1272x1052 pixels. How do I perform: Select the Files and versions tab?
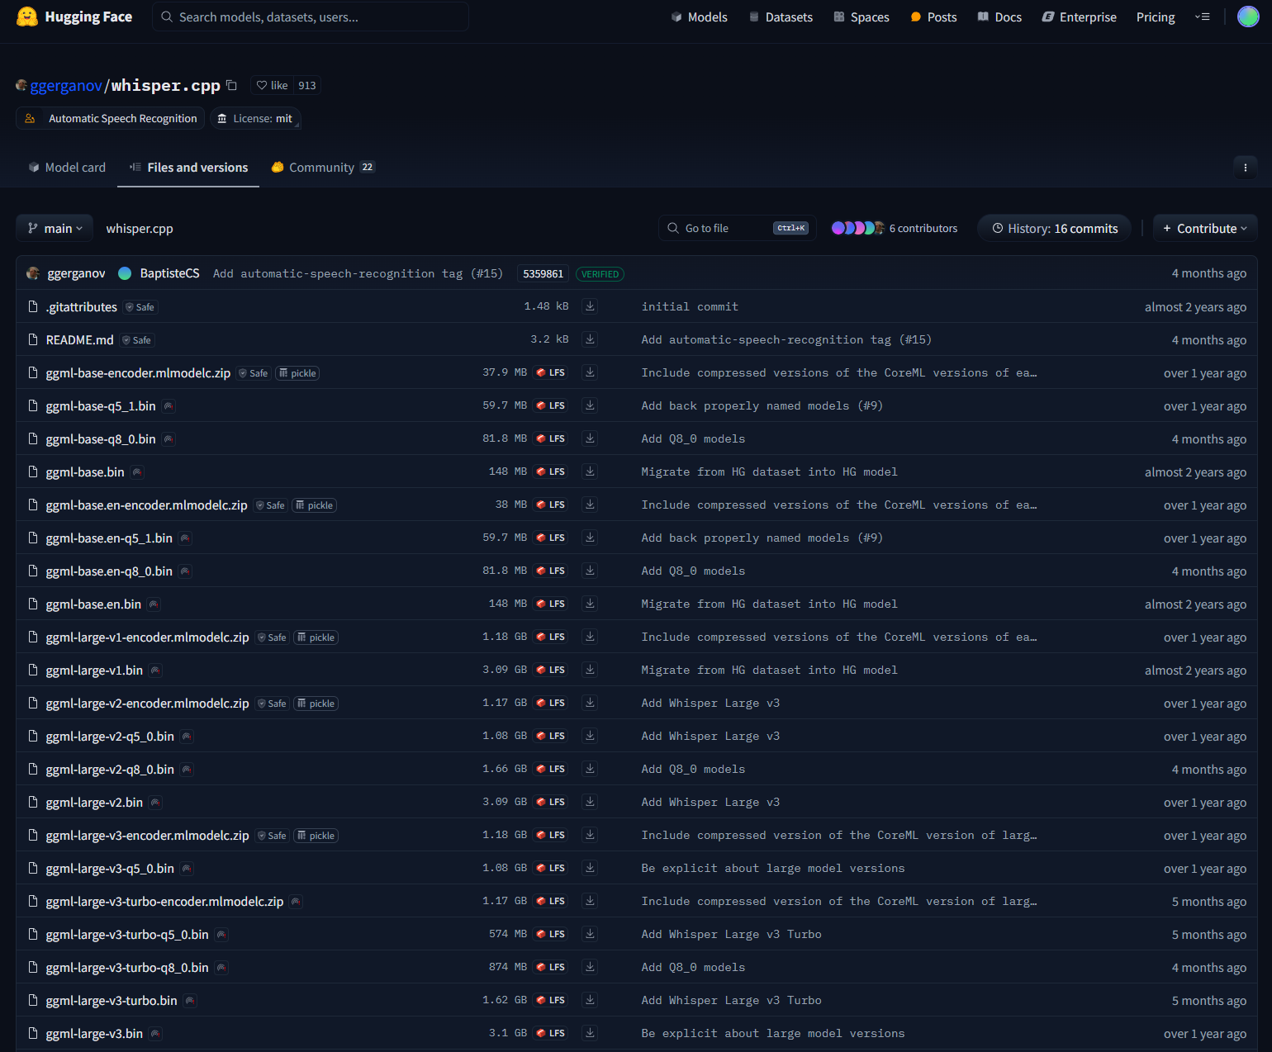pos(188,167)
